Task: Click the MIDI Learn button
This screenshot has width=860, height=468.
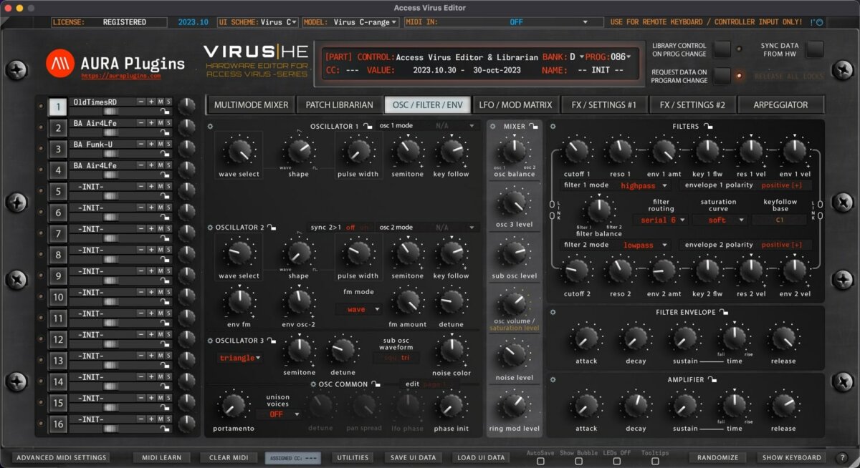Action: (x=162, y=457)
